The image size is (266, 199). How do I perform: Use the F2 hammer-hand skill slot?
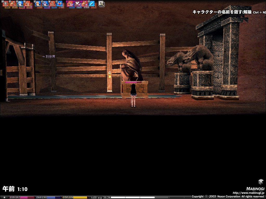[x=13, y=3]
